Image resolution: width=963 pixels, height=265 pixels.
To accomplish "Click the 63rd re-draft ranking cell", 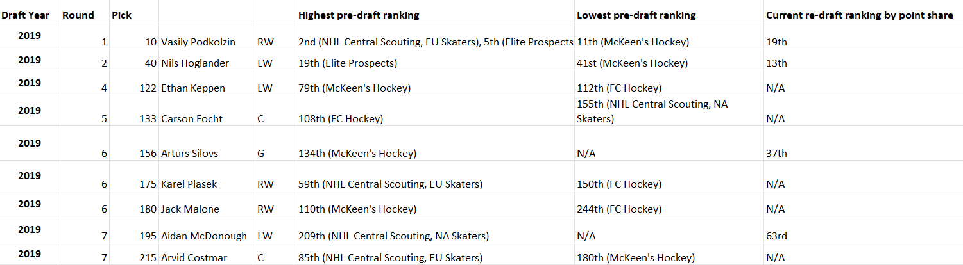I will pyautogui.click(x=777, y=236).
